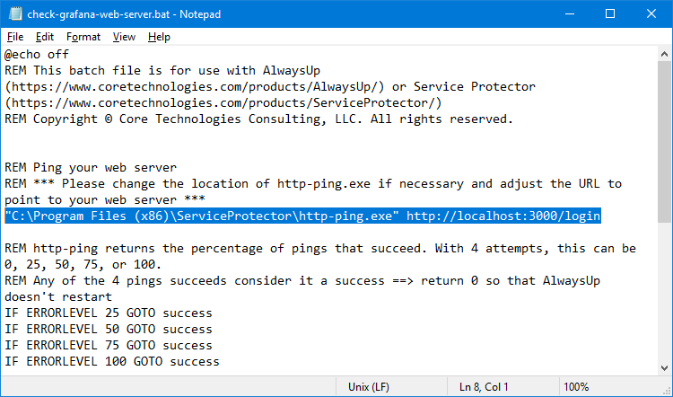Minimize the Notepad window
Image resolution: width=673 pixels, height=397 pixels.
pyautogui.click(x=570, y=13)
